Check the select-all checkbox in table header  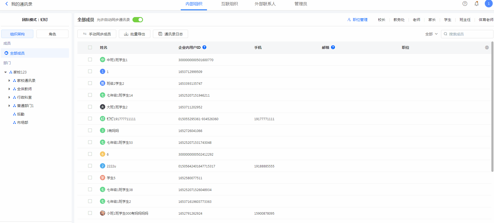(x=90, y=47)
